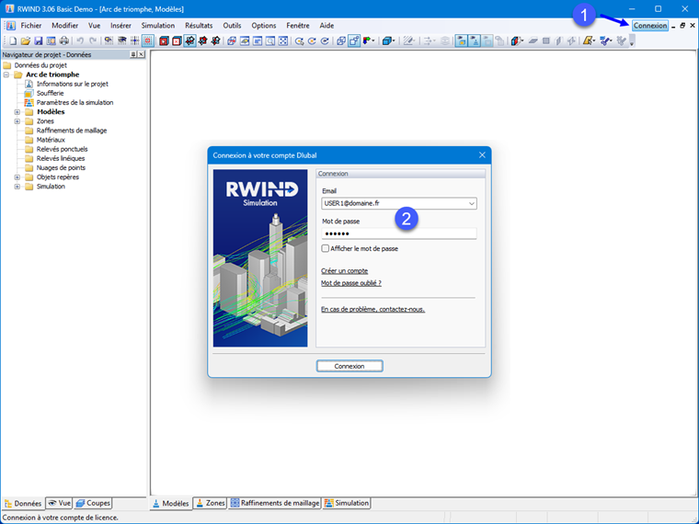The height and width of the screenshot is (524, 699).
Task: Click the blue checklist checkmark icon
Action: (x=605, y=41)
